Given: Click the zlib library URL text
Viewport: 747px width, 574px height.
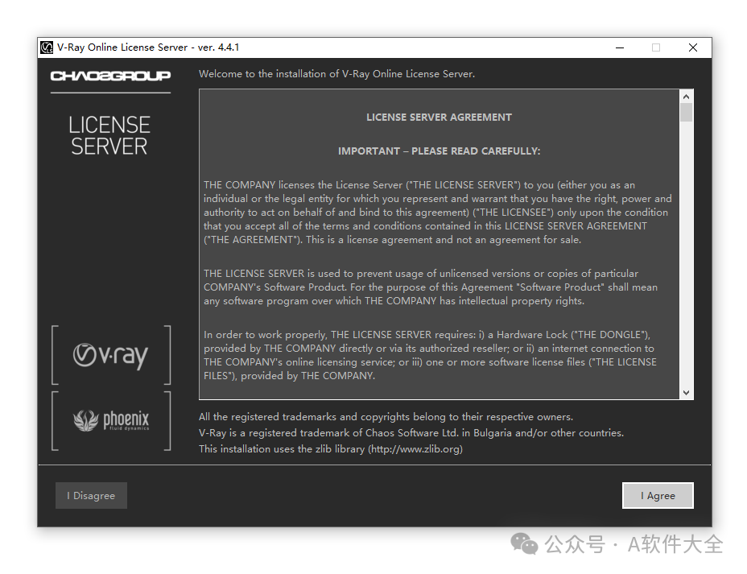Looking at the screenshot, I should pyautogui.click(x=415, y=448).
